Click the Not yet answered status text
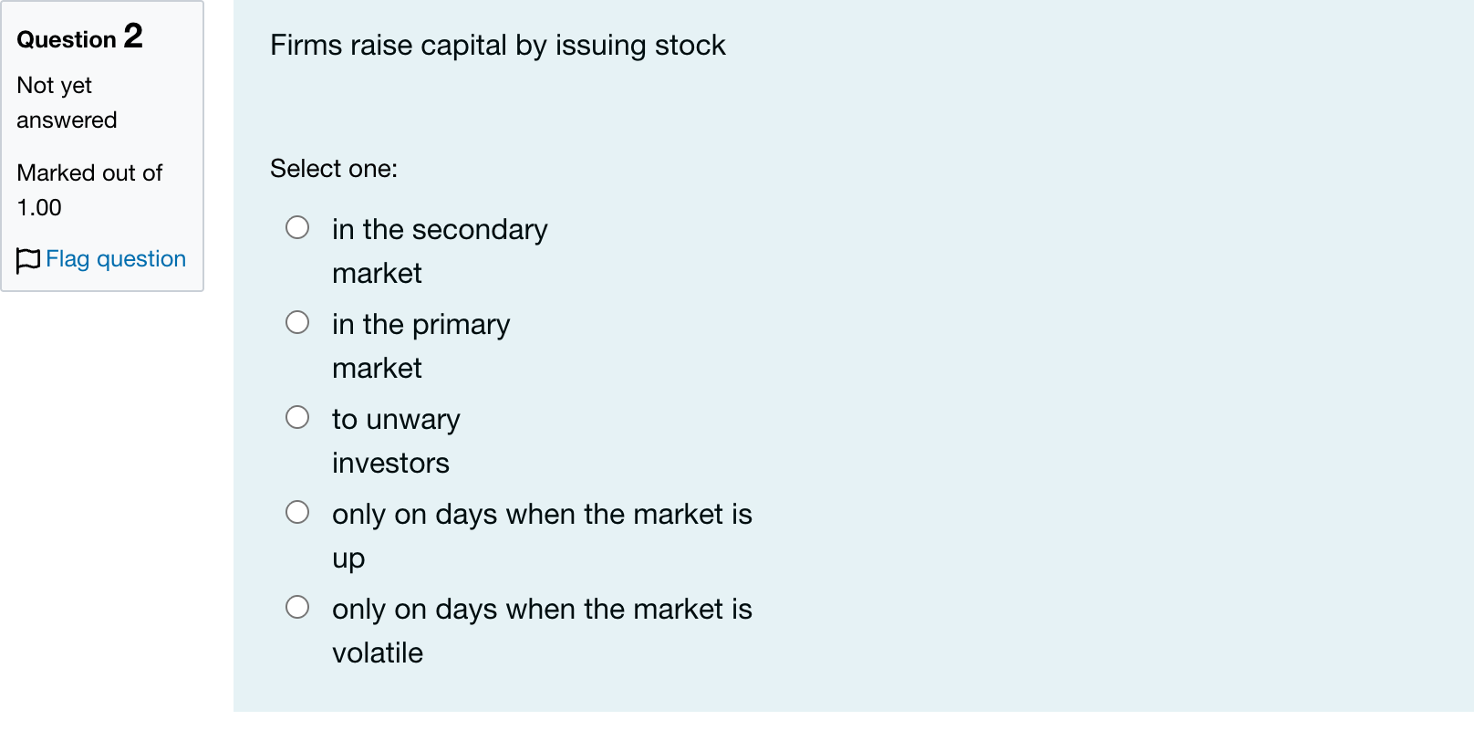Viewport: 1474px width, 741px height. pos(67,102)
